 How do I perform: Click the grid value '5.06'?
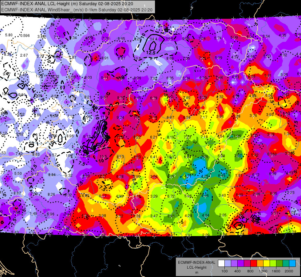click(x=188, y=196)
